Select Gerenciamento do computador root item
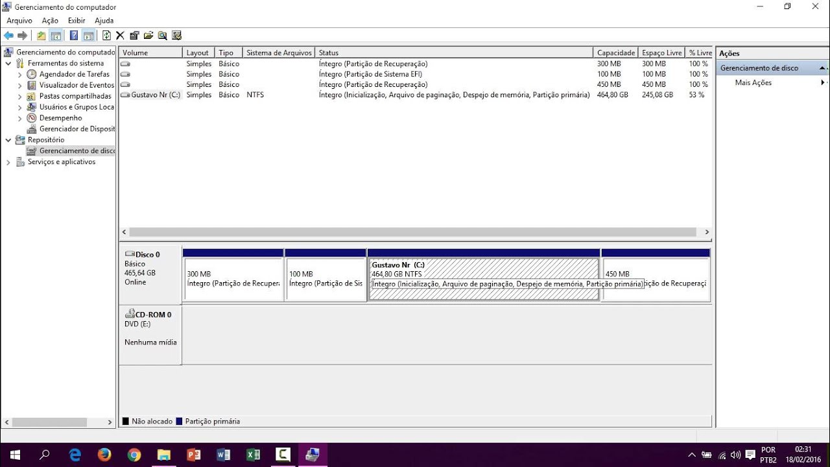The image size is (830, 467). pyautogui.click(x=60, y=53)
